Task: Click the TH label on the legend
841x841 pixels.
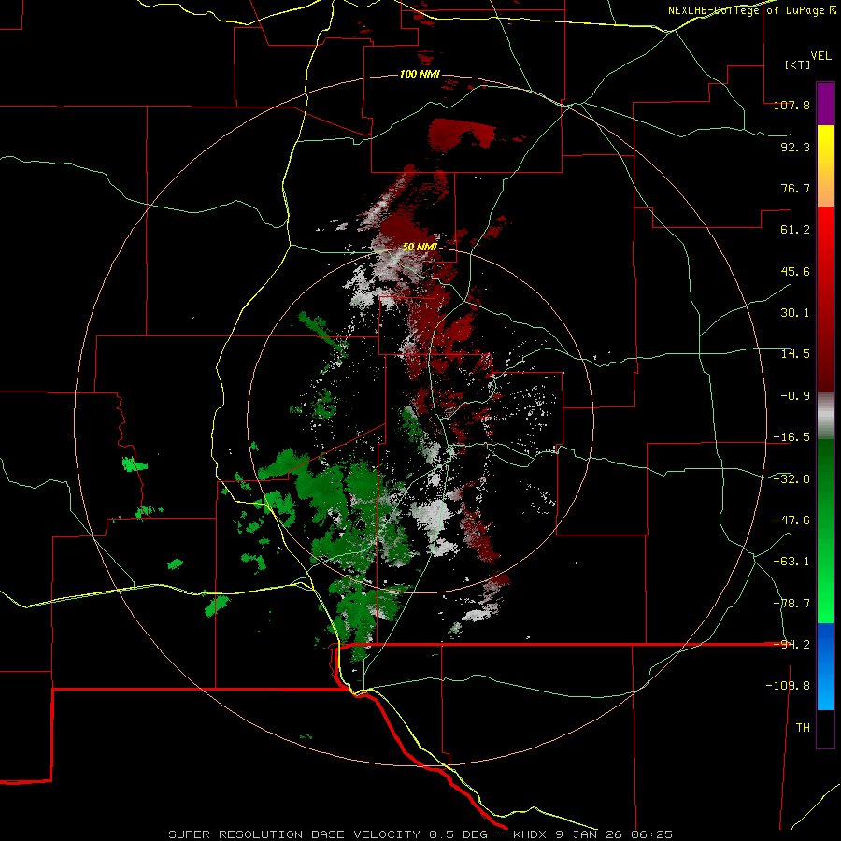Action: [x=803, y=728]
